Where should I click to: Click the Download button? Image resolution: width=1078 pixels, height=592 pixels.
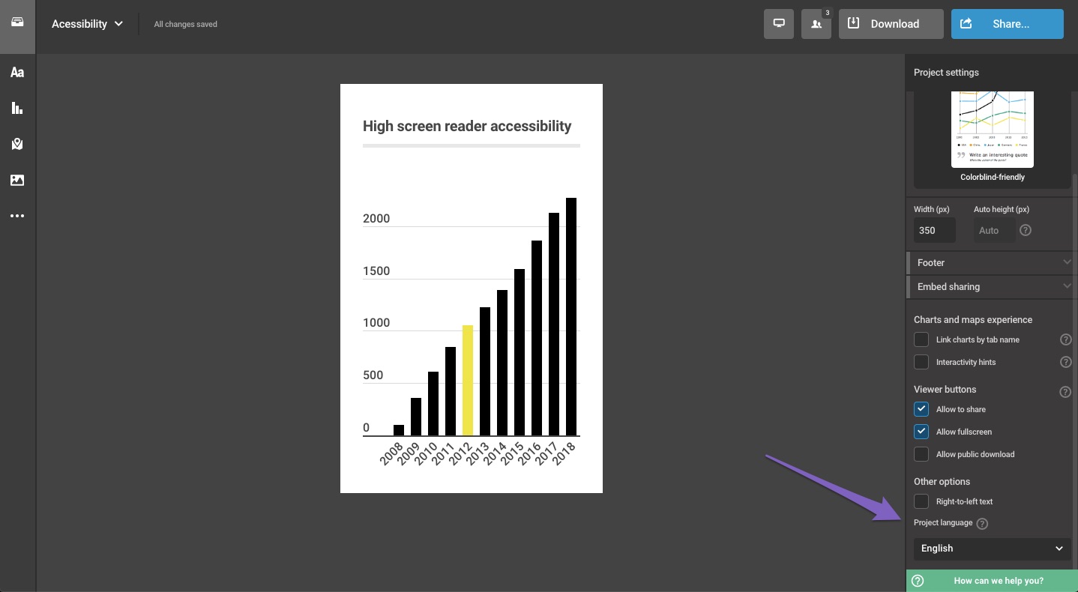pos(891,24)
